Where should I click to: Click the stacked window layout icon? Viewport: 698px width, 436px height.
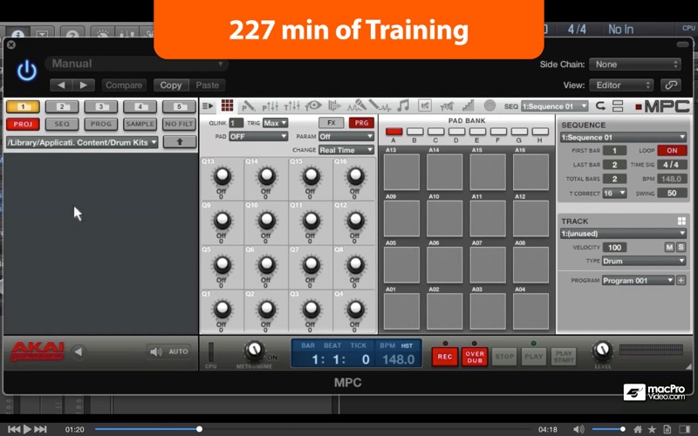click(618, 106)
